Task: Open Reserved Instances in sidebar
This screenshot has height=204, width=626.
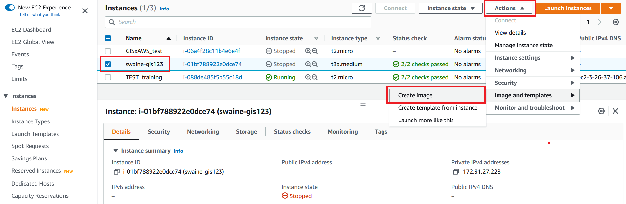Action: point(36,171)
